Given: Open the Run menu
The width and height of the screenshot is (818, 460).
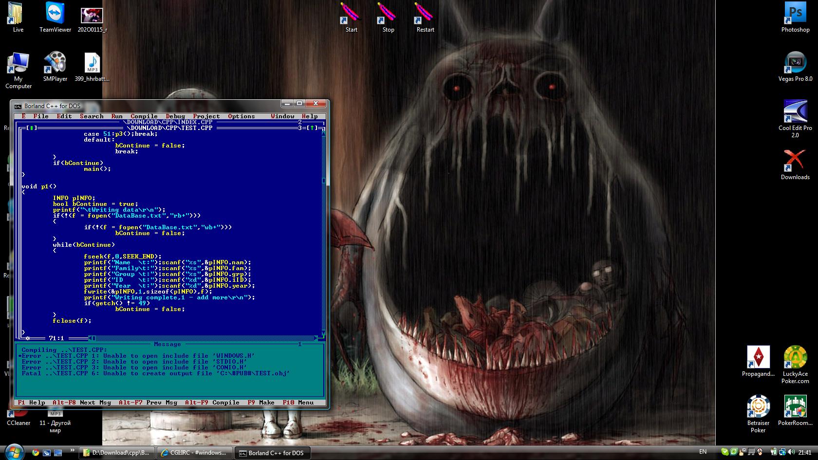Looking at the screenshot, I should click(117, 116).
